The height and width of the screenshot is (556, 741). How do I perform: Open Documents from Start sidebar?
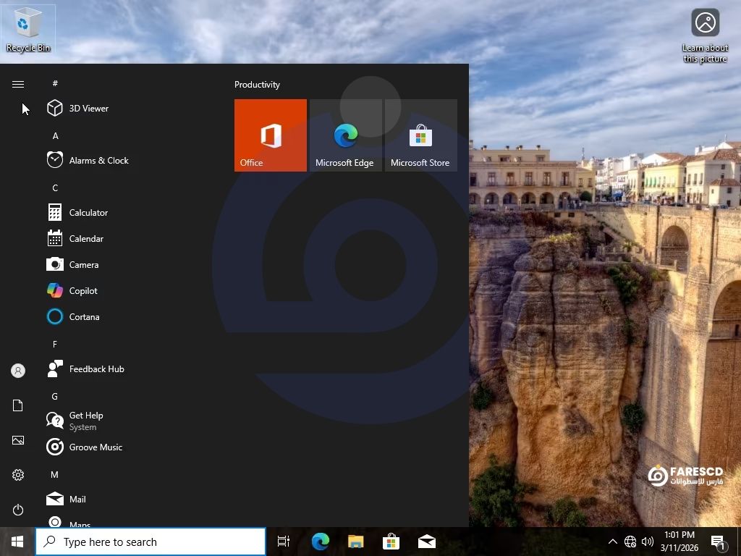(18, 405)
